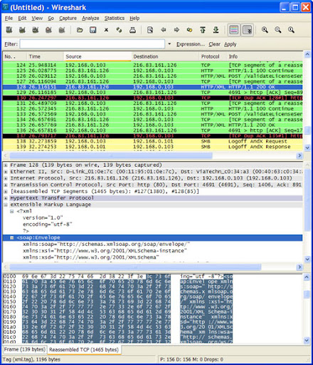This screenshot has height=365, width=313.
Task: Expand Reassembled TCP Segments node
Action: (6, 191)
